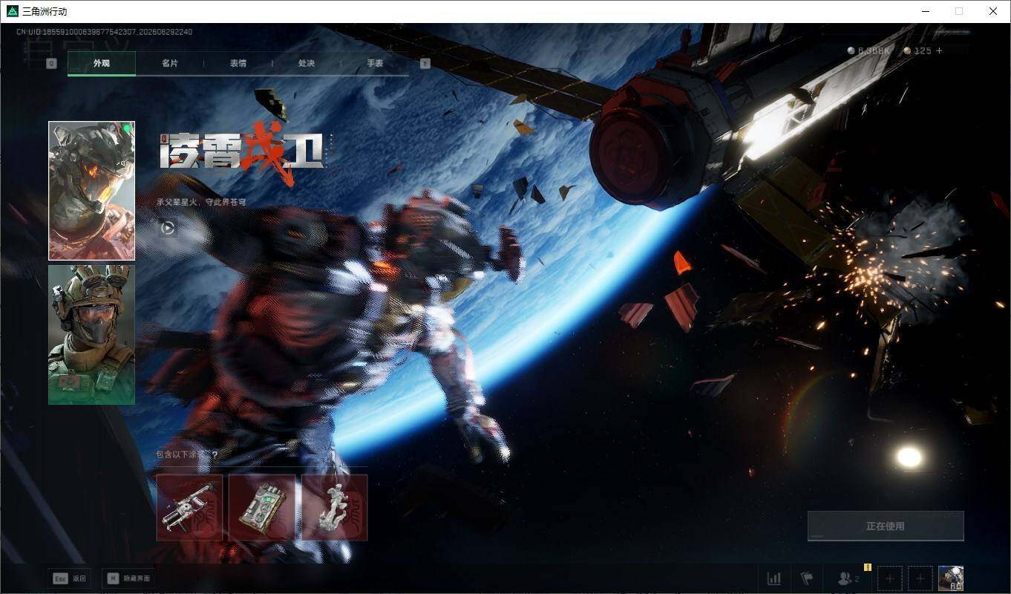Open the 处决 tab
The width and height of the screenshot is (1011, 594).
pyautogui.click(x=307, y=63)
